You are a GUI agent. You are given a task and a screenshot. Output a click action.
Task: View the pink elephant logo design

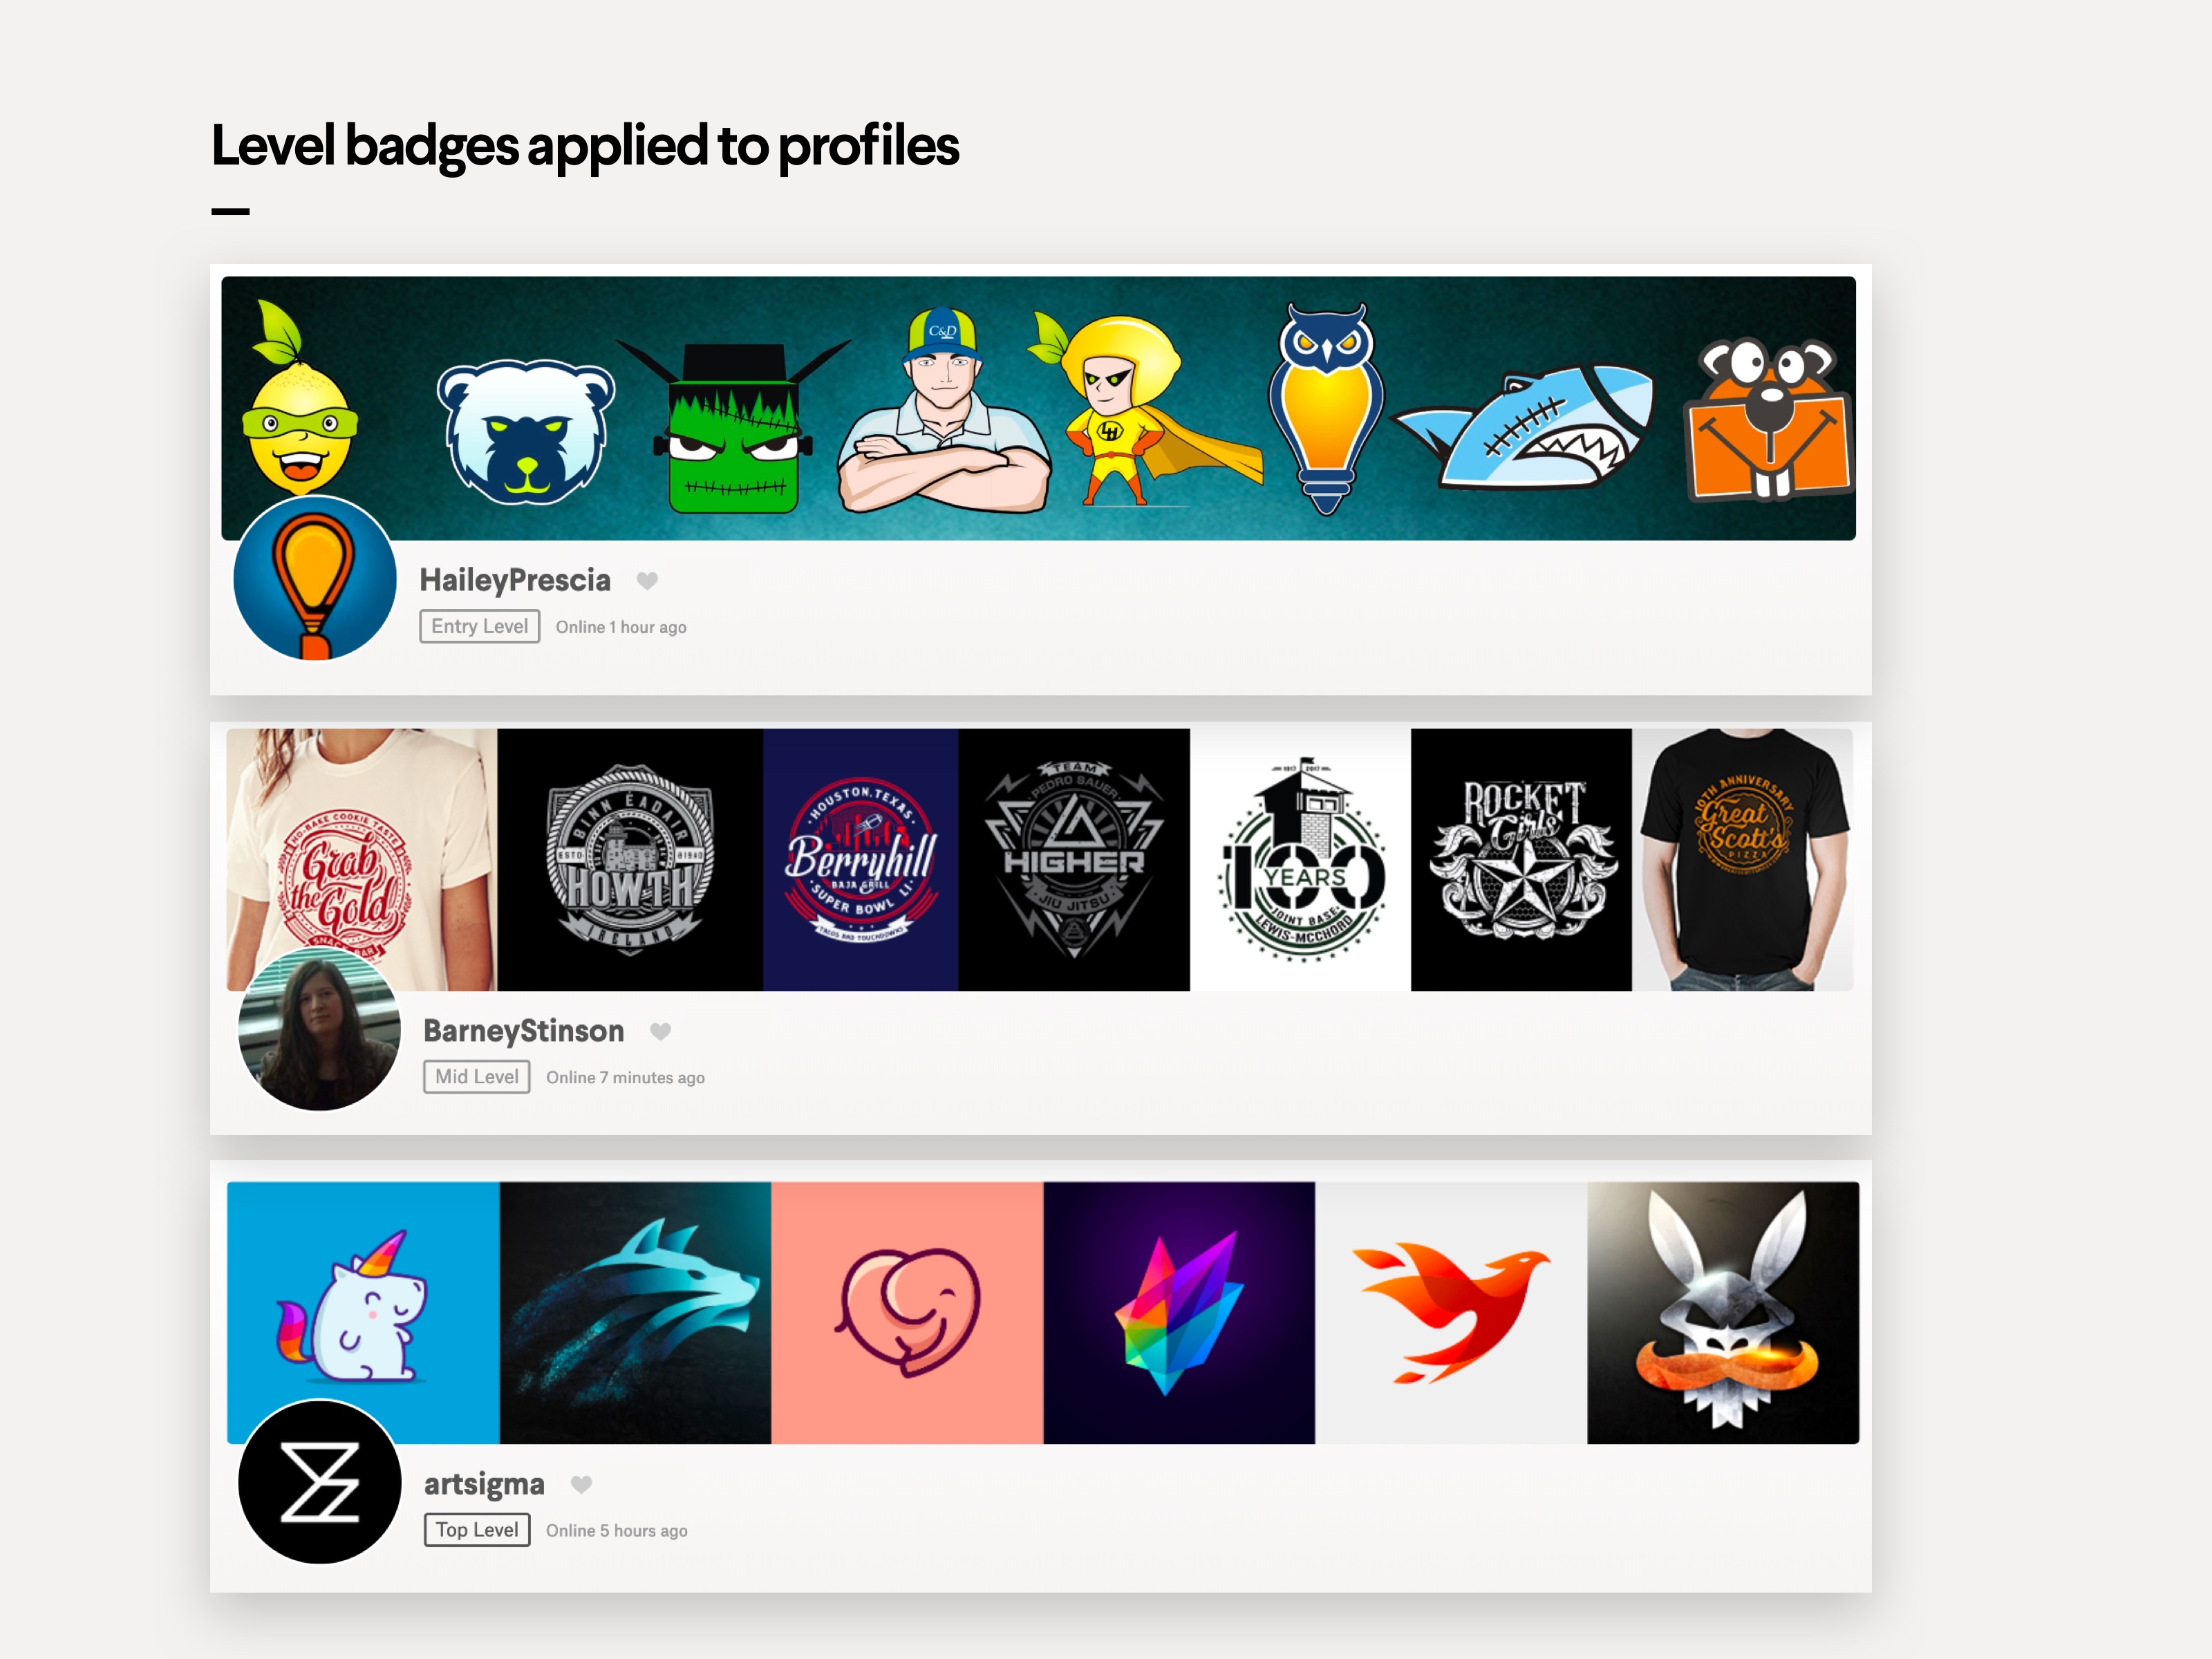(x=907, y=1312)
